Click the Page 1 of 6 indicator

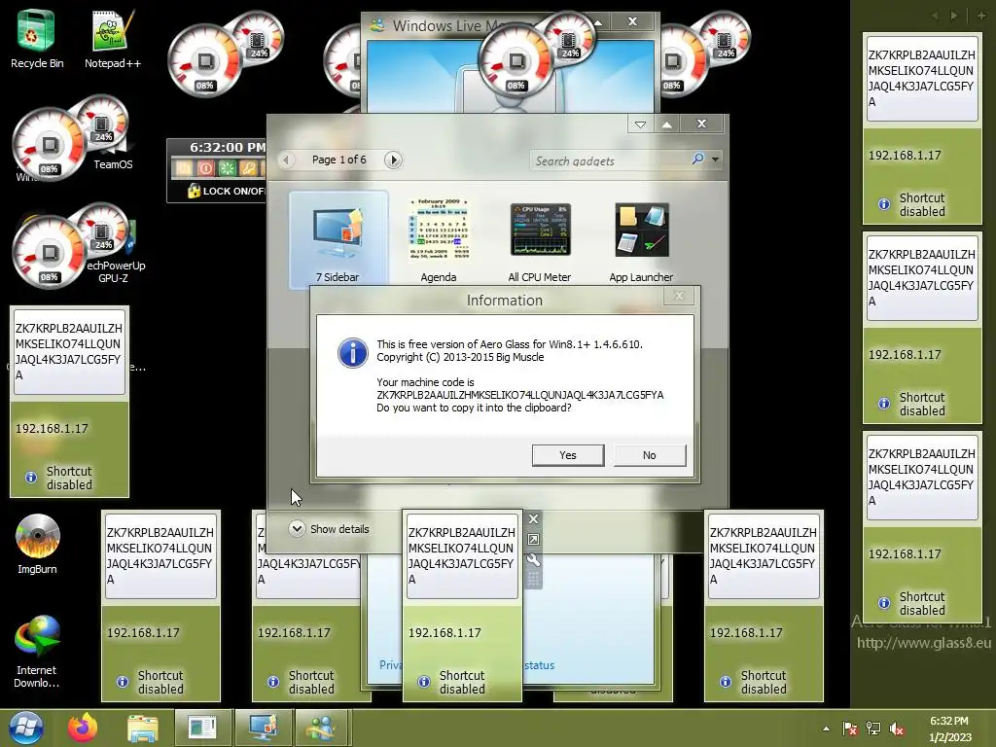[338, 160]
